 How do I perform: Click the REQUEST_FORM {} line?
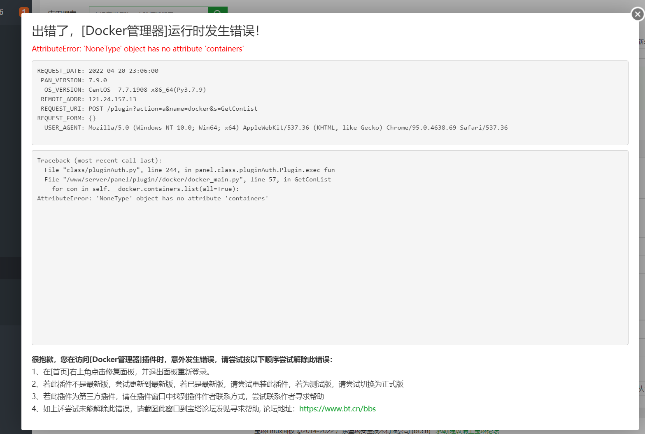click(66, 118)
